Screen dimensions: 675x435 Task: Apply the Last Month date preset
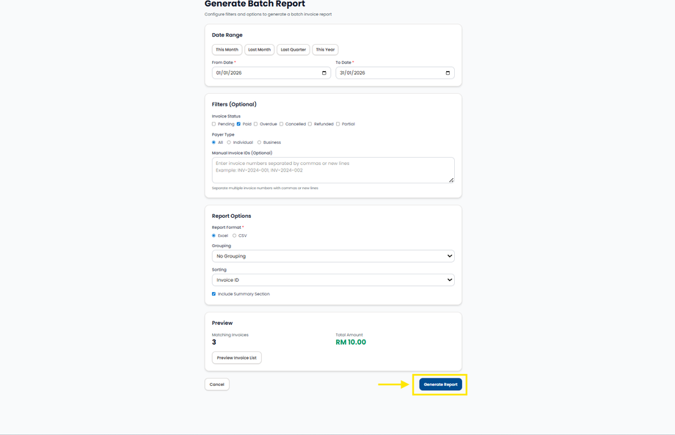tap(259, 50)
